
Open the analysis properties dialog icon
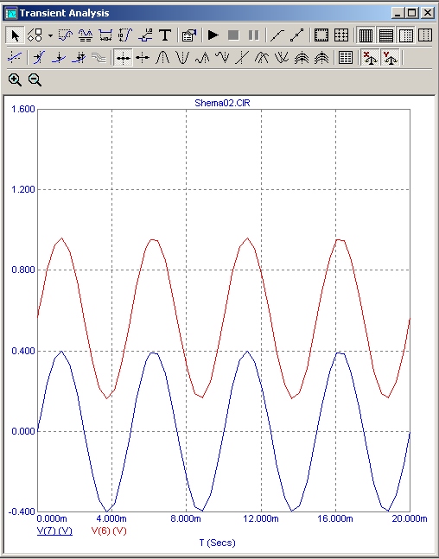click(x=189, y=35)
